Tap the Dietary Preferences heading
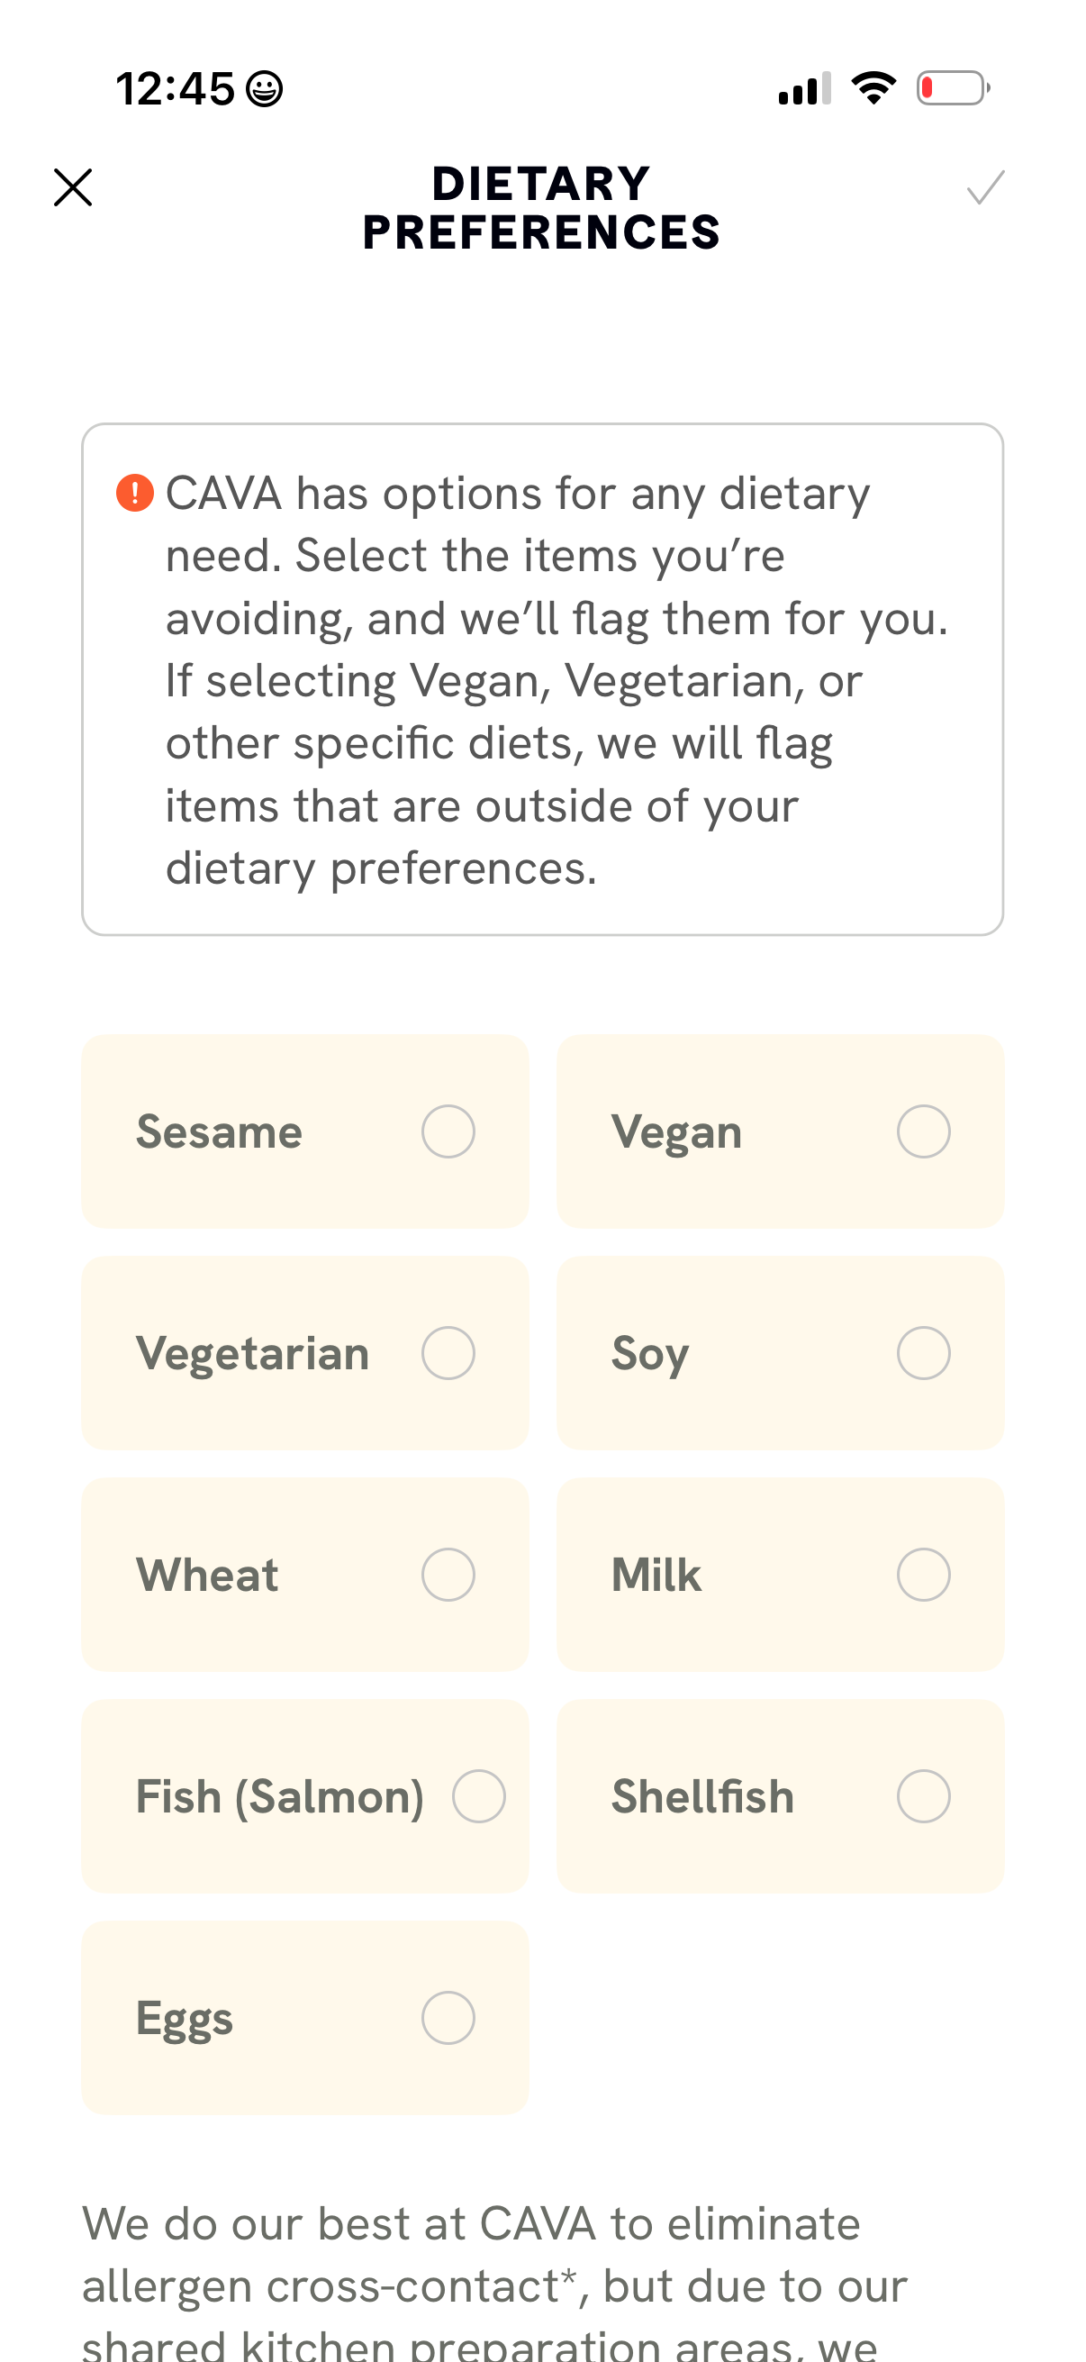The height and width of the screenshot is (2362, 1086). point(541,208)
